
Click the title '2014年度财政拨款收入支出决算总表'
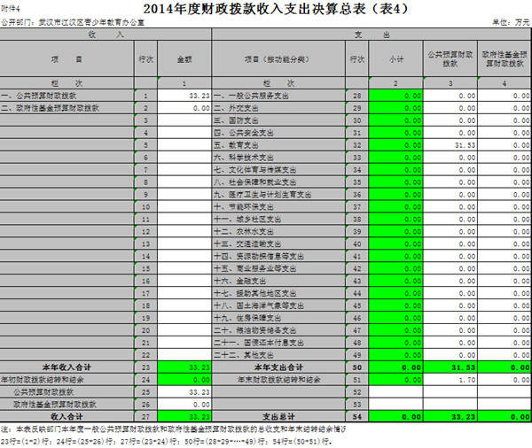(267, 10)
